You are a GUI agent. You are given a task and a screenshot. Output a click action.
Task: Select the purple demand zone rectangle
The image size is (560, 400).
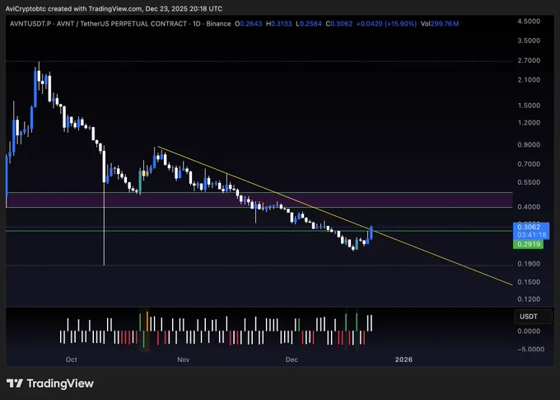(259, 200)
